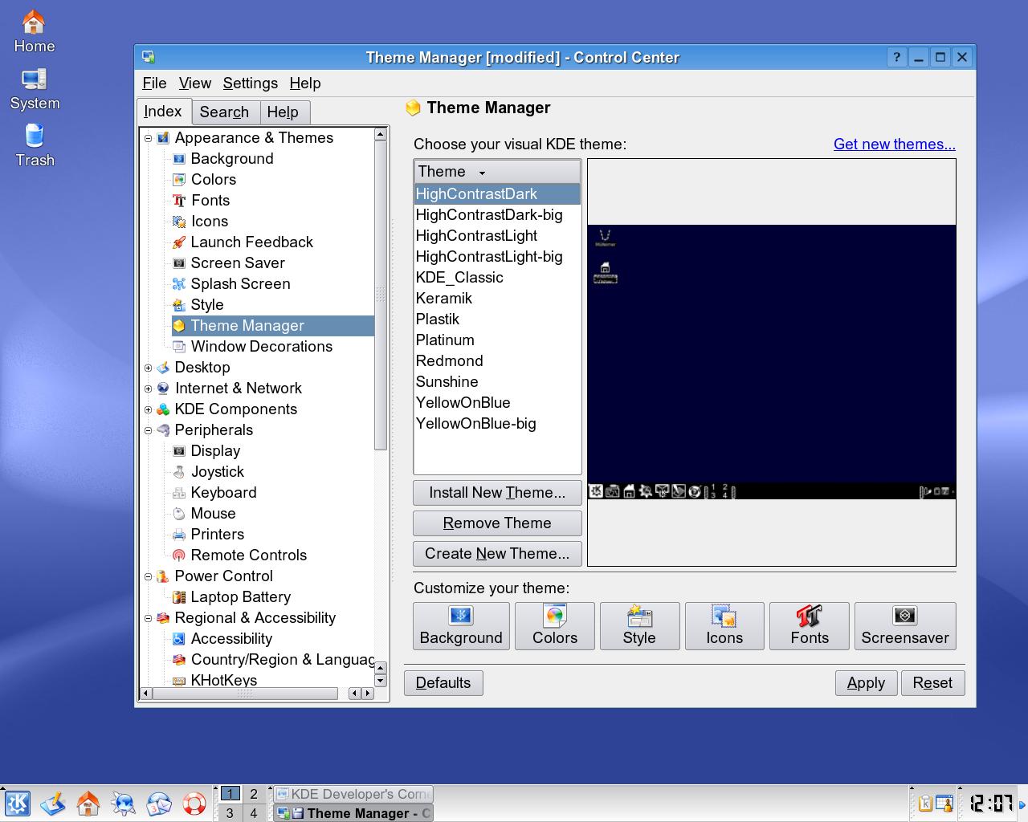The image size is (1028, 822).
Task: Open the Icons module in the sidebar tree
Action: [179, 222]
